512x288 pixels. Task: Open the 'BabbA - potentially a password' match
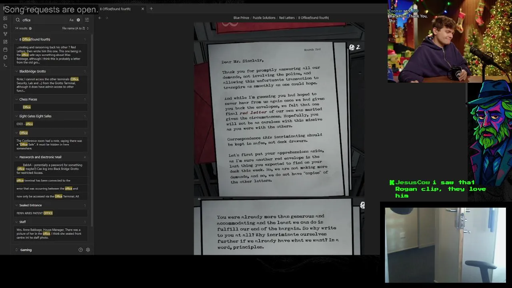[51, 169]
